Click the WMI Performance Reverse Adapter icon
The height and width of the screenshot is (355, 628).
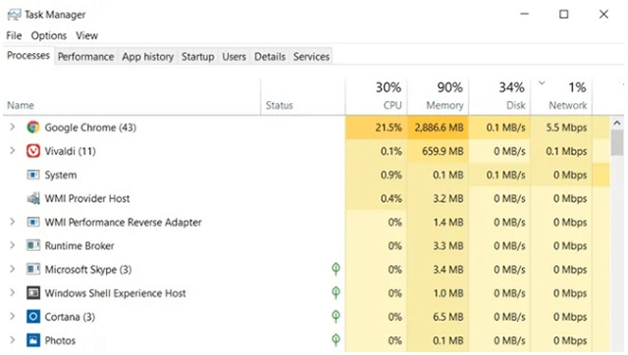coord(33,222)
